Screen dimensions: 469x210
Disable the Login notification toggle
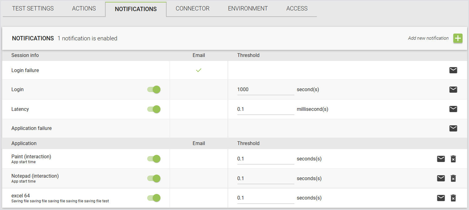[154, 90]
